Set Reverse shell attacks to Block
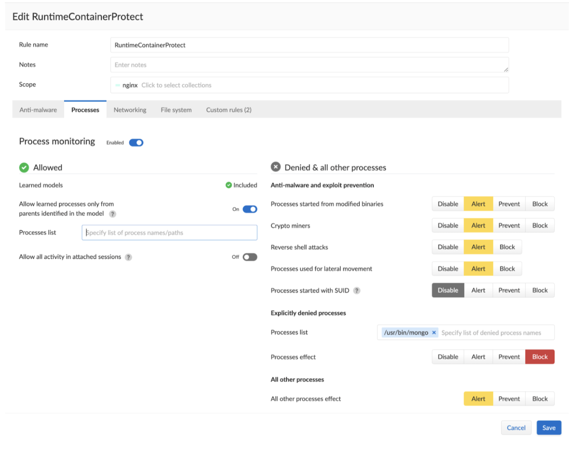The height and width of the screenshot is (450, 569). click(x=507, y=247)
